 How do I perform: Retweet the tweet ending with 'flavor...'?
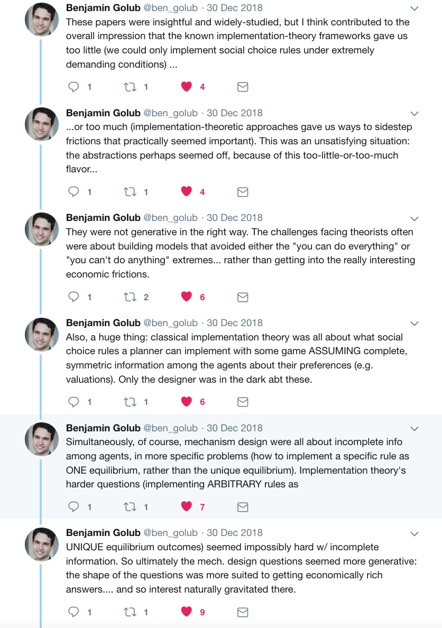(x=130, y=192)
